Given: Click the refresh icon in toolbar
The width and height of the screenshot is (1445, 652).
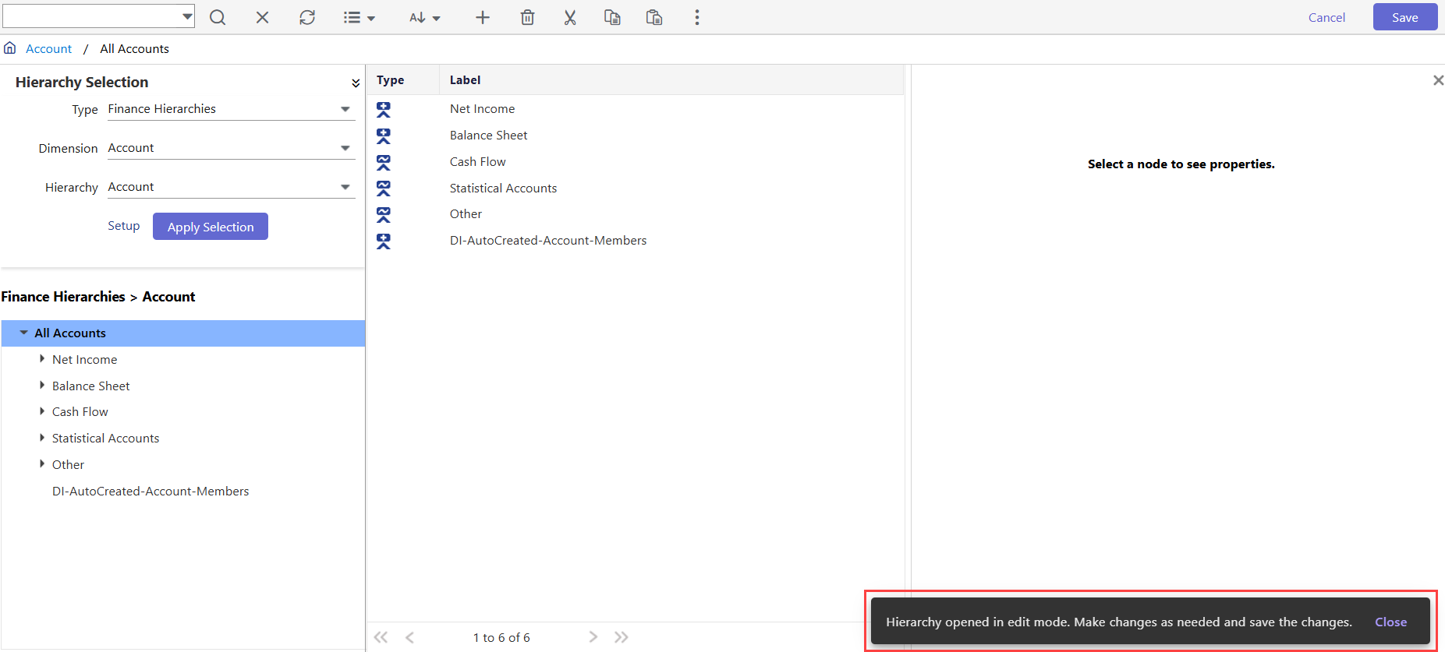Looking at the screenshot, I should [x=307, y=17].
